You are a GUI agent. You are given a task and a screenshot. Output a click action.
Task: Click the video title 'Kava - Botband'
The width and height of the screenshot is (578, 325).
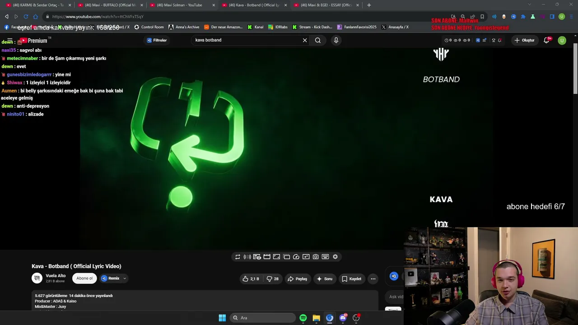tap(76, 266)
